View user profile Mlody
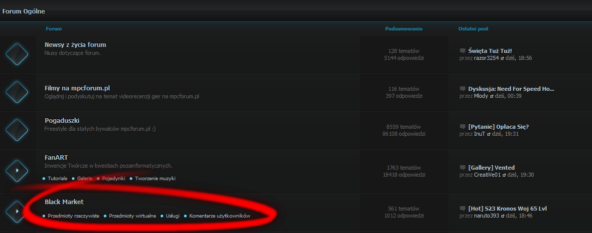This screenshot has width=592, height=233. pyautogui.click(x=481, y=96)
